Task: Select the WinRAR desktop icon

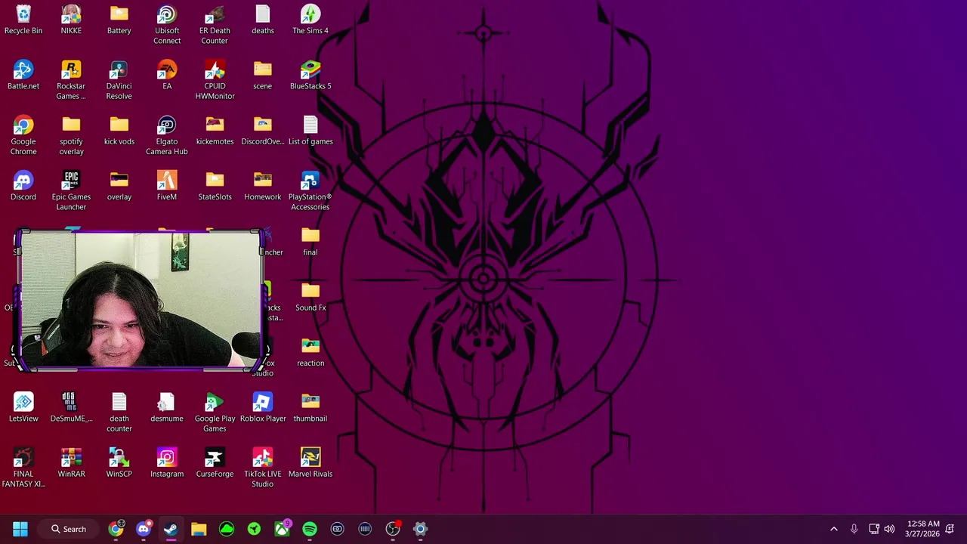Action: pos(71,463)
